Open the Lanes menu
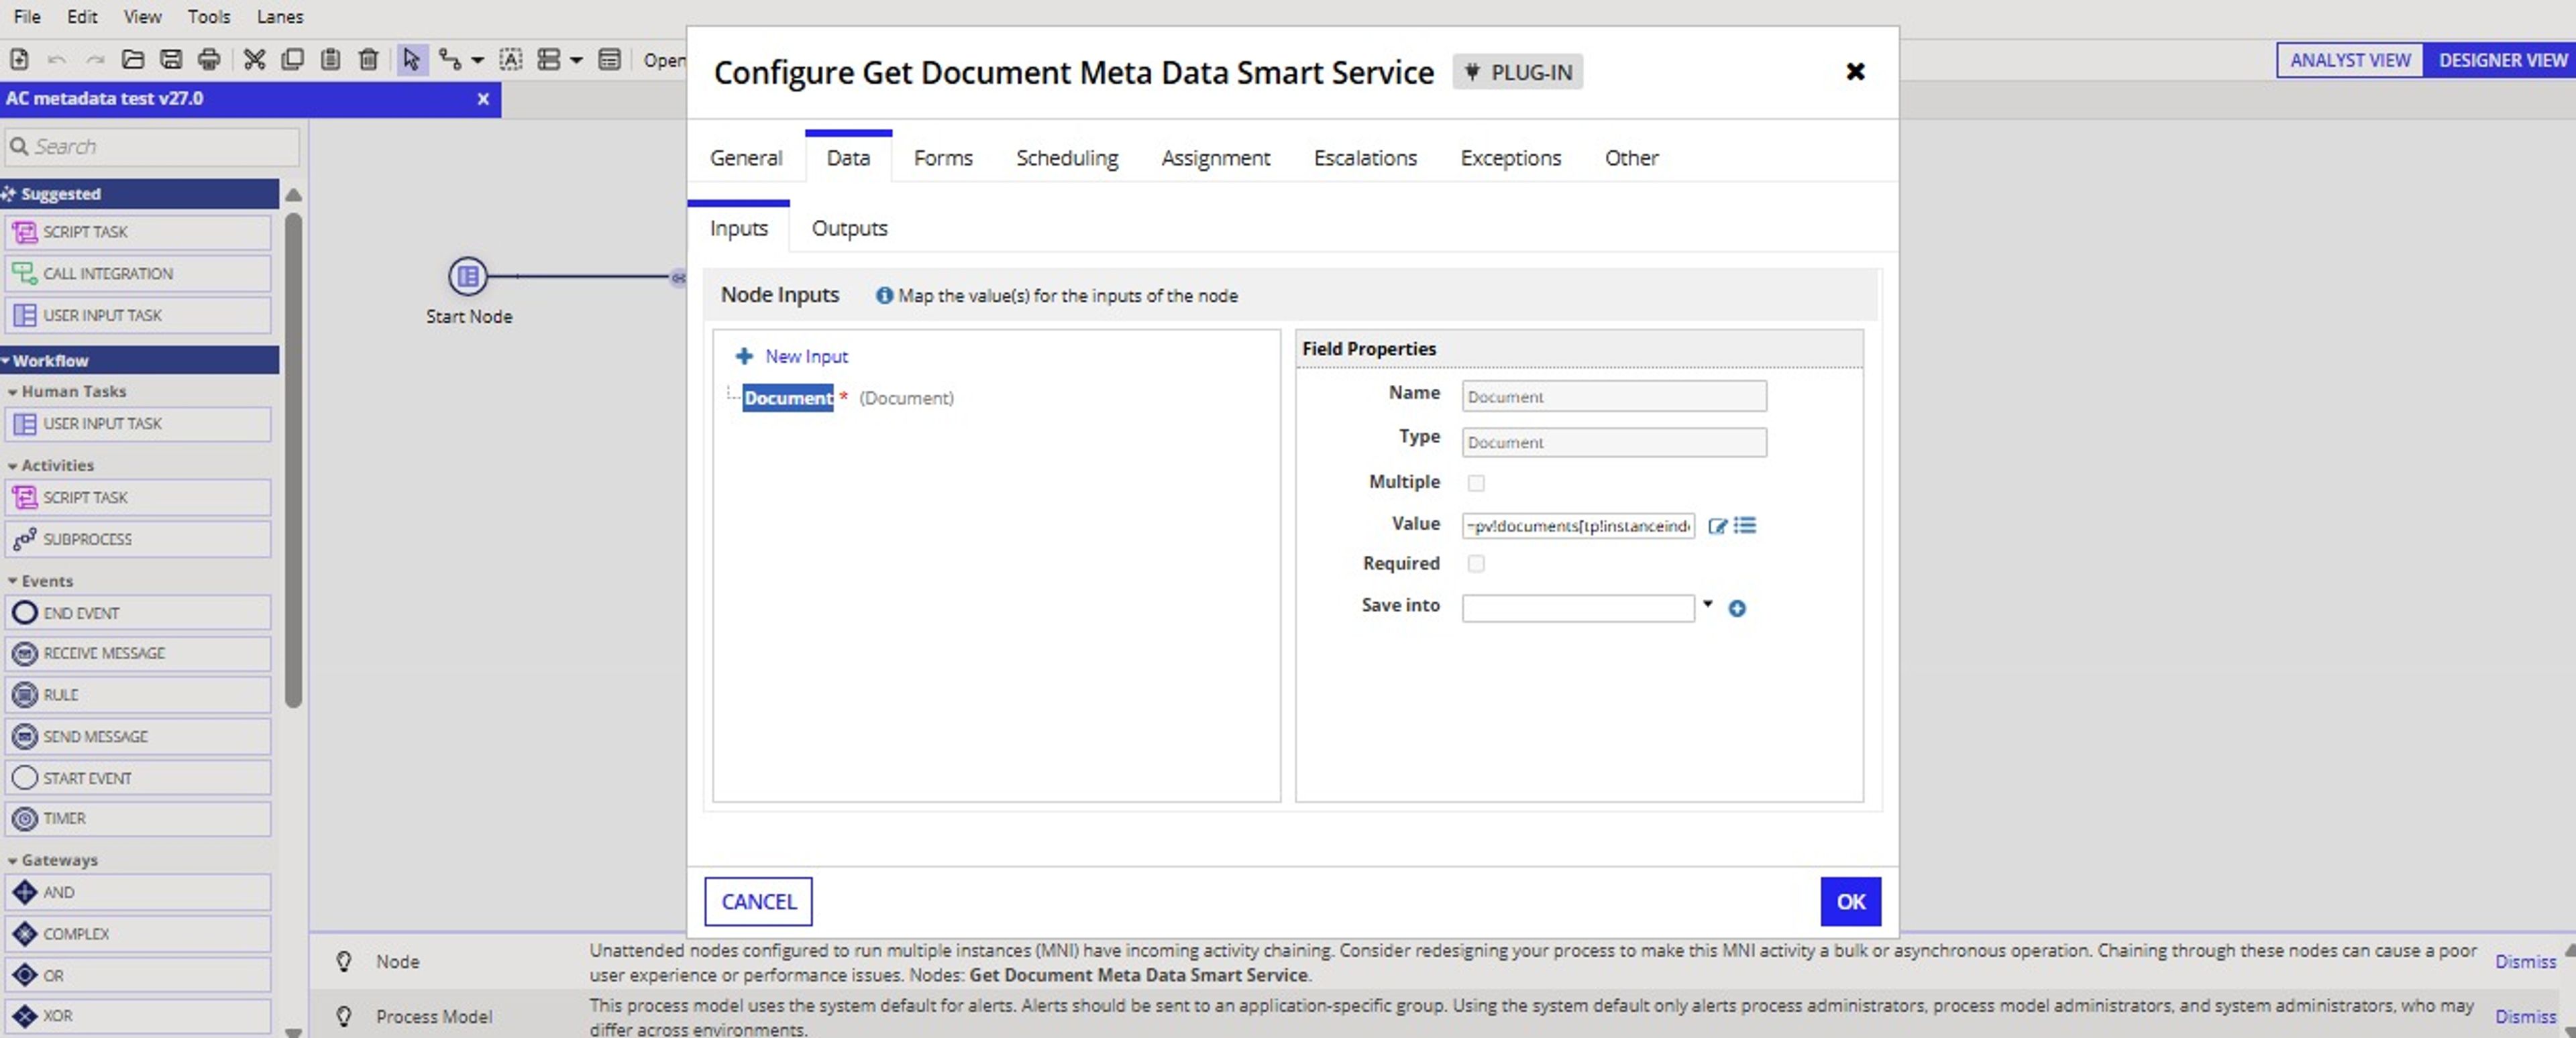Screen dimensions: 2576x1038 280,17
